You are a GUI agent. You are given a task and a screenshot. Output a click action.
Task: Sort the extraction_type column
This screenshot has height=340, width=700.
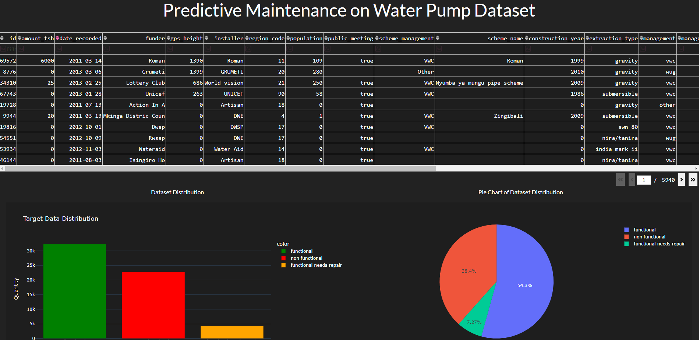(x=588, y=38)
